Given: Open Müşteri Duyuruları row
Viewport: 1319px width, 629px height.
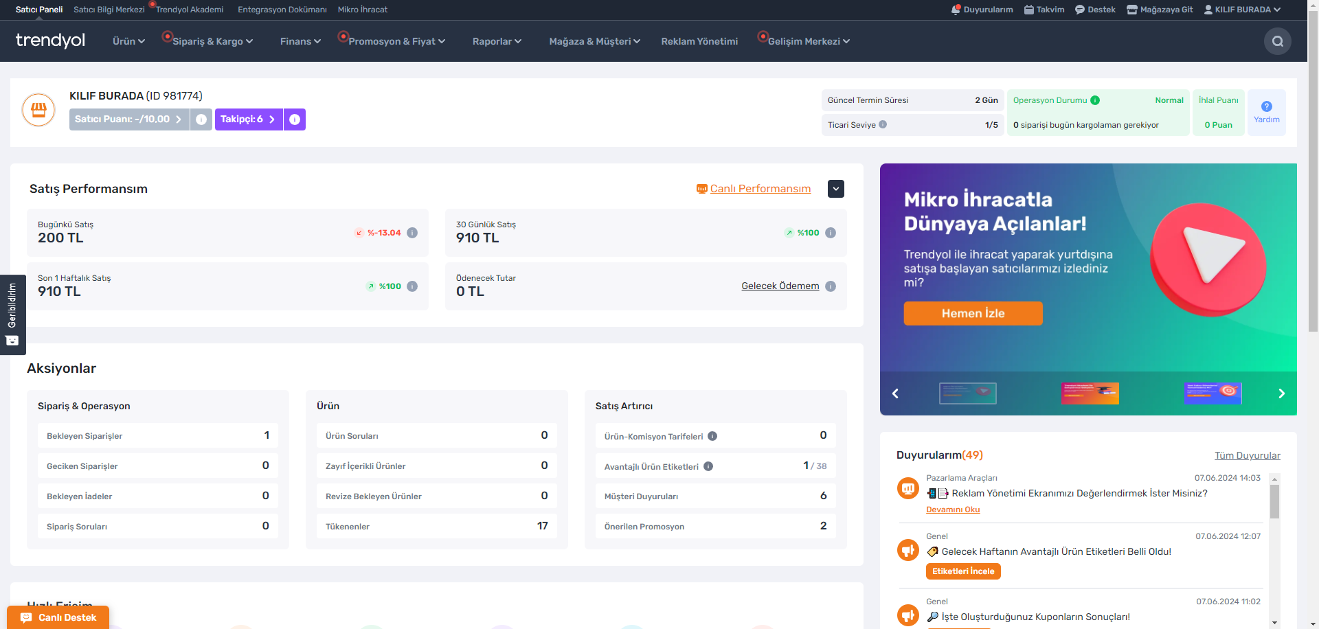Looking at the screenshot, I should pyautogui.click(x=716, y=496).
